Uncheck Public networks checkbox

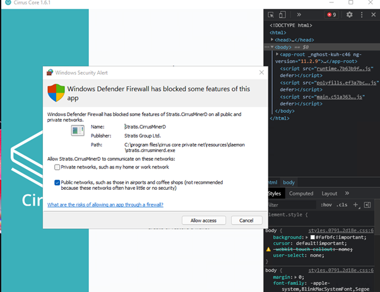tap(57, 182)
